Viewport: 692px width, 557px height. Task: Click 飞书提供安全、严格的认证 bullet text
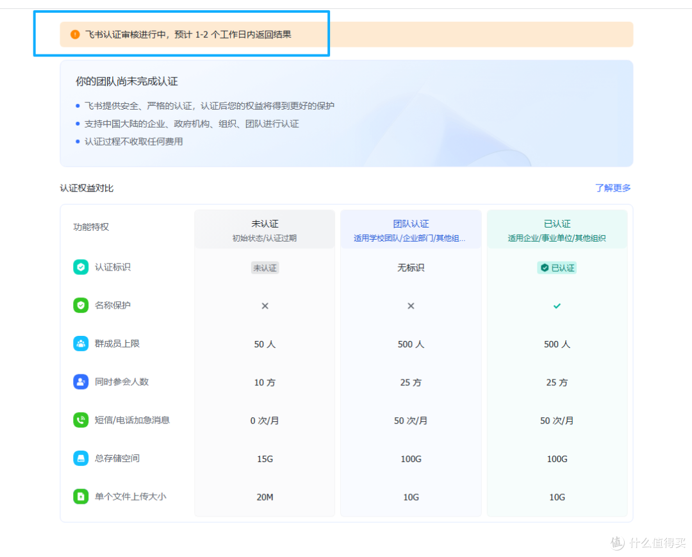(x=210, y=106)
